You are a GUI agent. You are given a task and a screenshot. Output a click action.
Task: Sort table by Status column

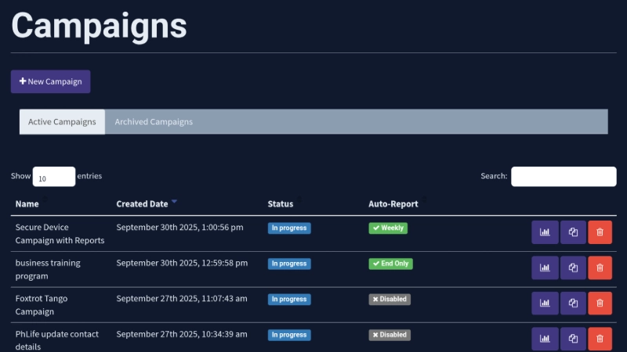[x=281, y=204]
